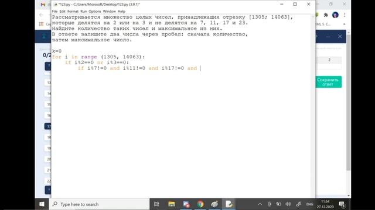This screenshot has width=375, height=210.
Task: Open the File menu in IDLE
Action: pos(54,11)
